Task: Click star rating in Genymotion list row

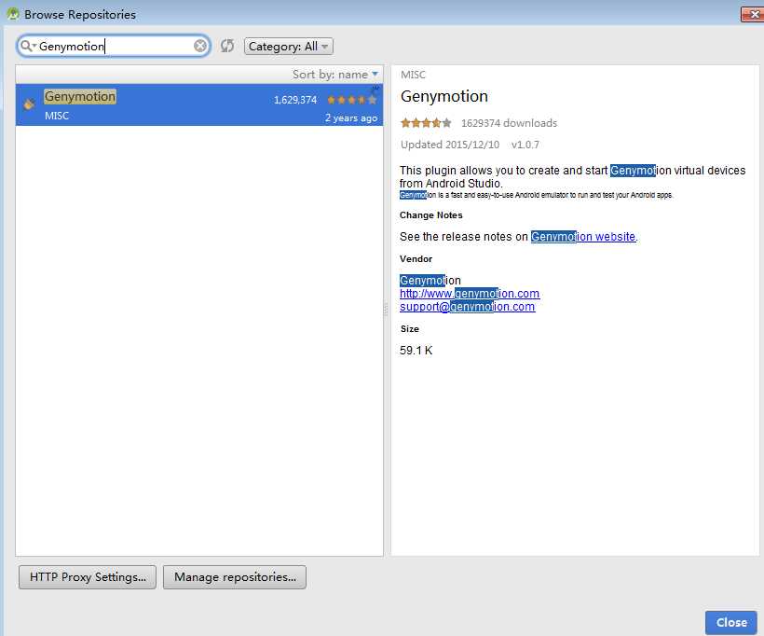Action: 352,100
